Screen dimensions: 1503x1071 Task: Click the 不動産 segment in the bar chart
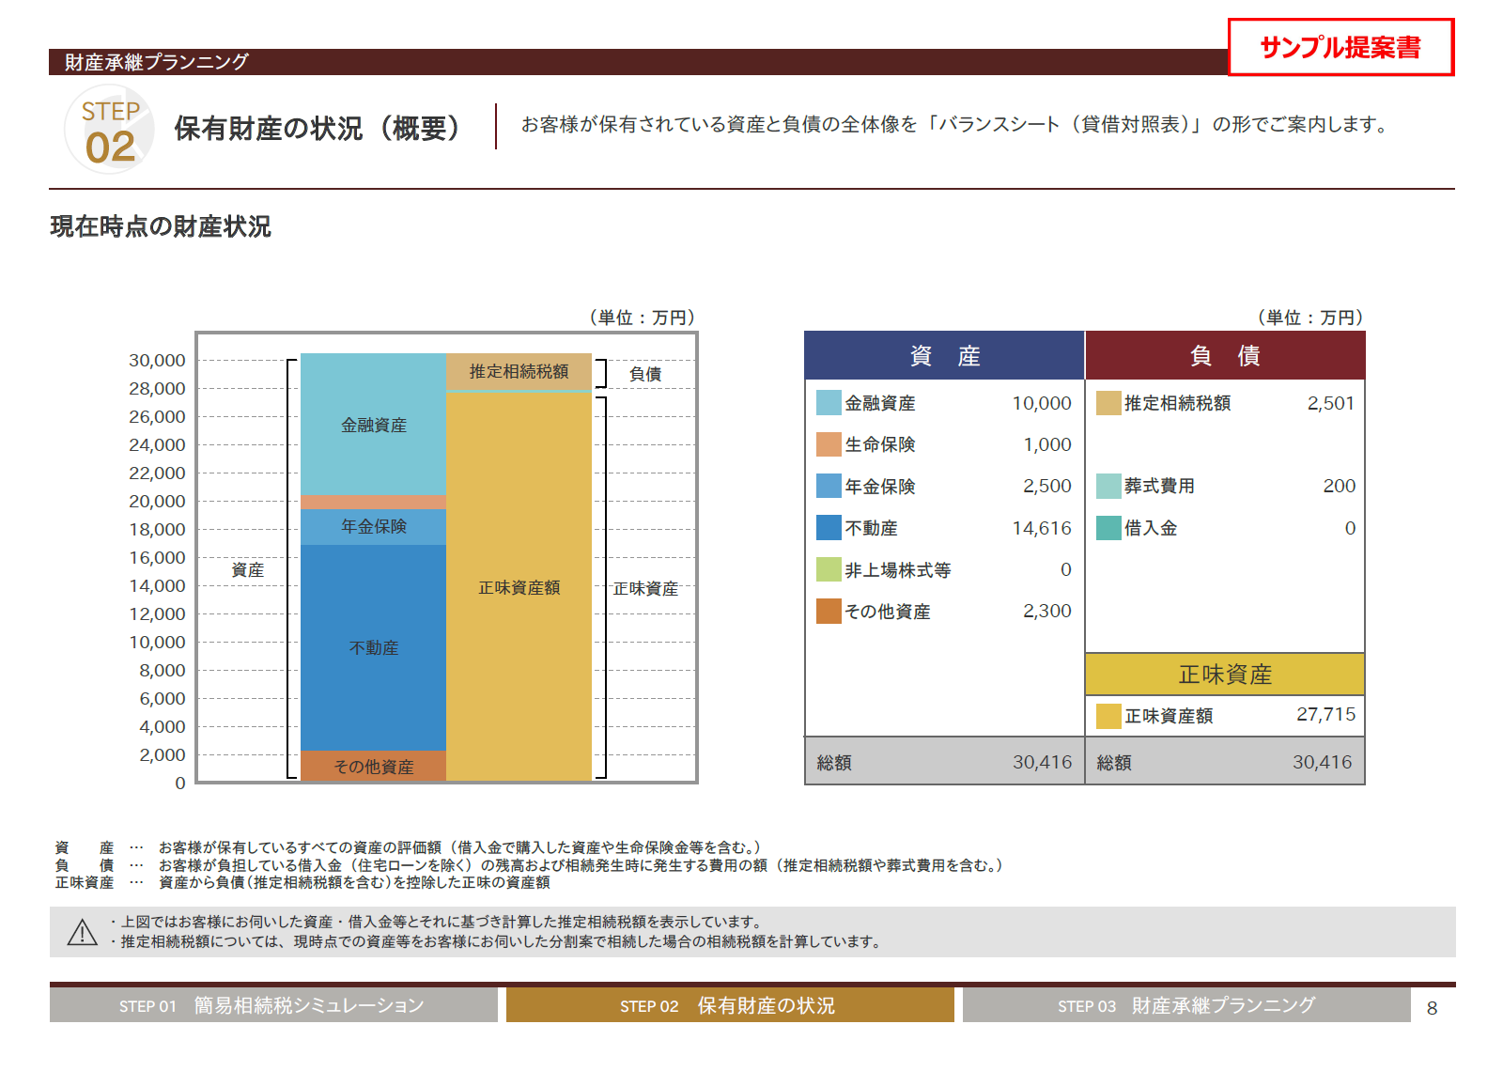[373, 648]
